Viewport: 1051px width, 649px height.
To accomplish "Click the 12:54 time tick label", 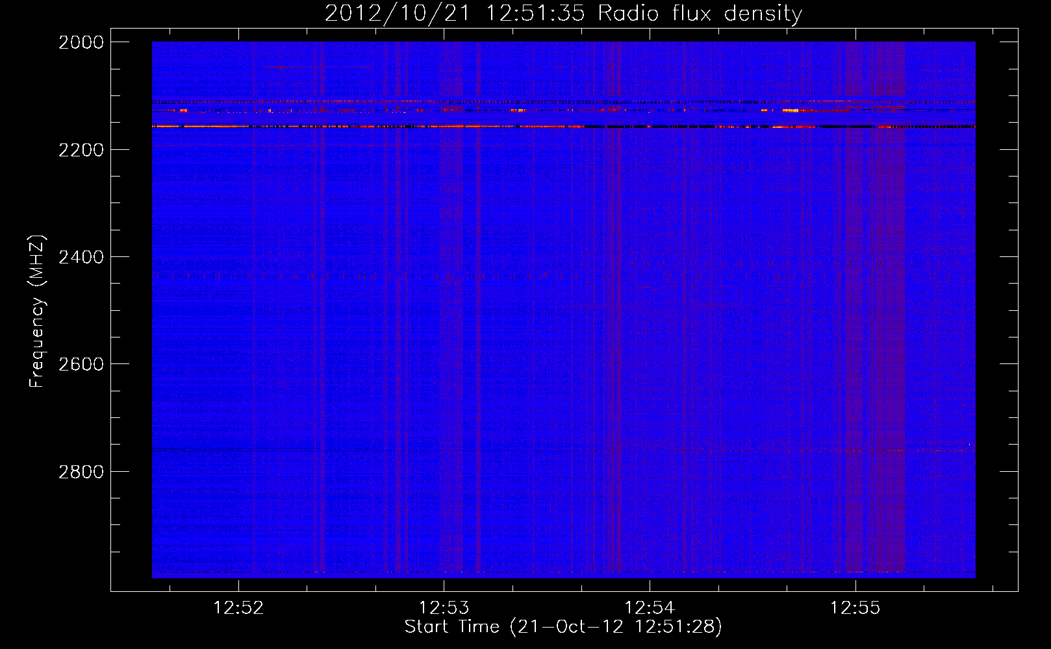I will click(650, 608).
